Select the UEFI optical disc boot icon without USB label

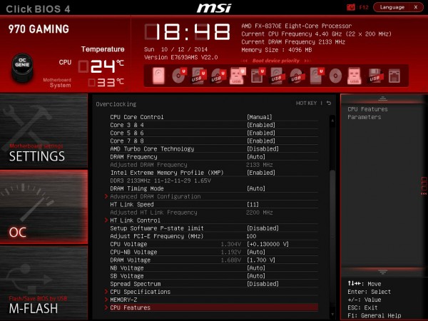[179, 76]
